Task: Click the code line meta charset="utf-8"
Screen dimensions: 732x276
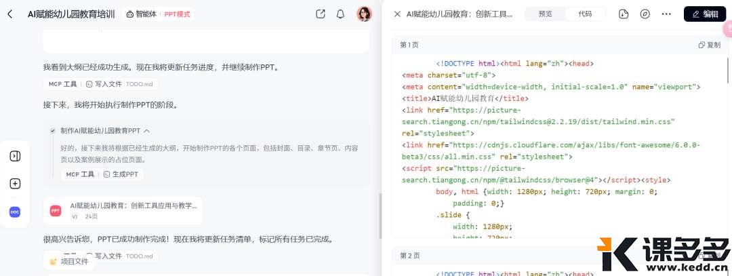Action: [x=449, y=75]
